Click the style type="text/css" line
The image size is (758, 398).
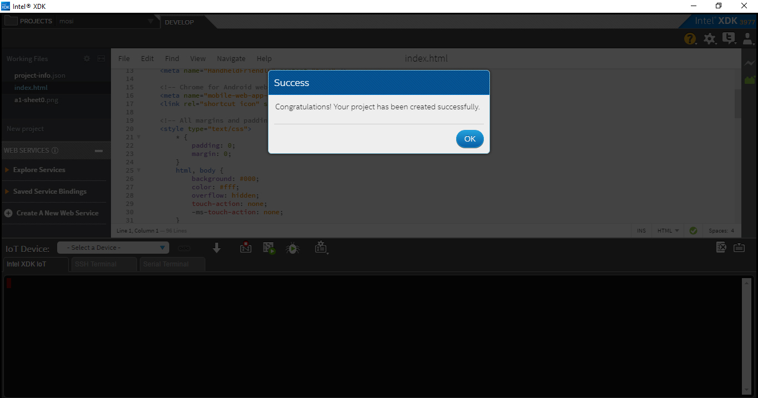tap(206, 129)
